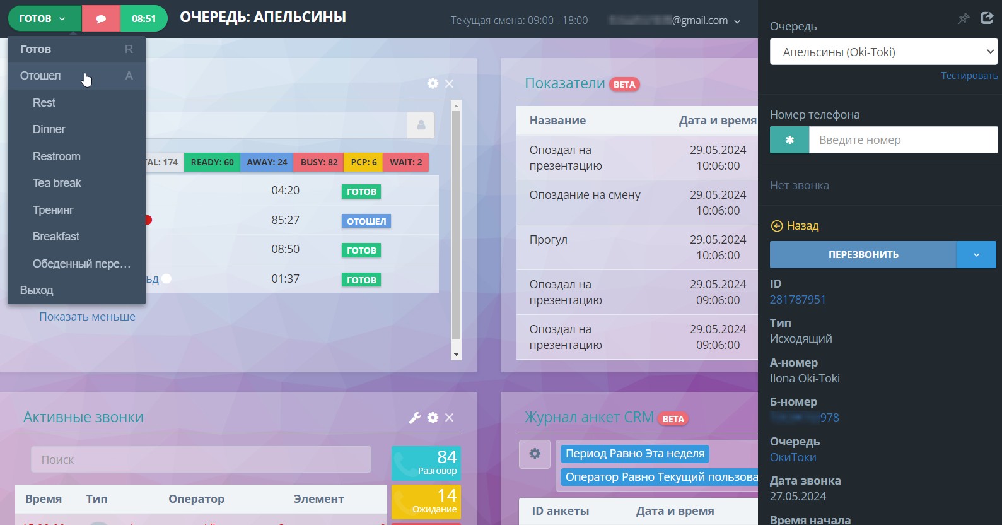Click the ПЕРЕЗВОНИТЬ button
Image resolution: width=1002 pixels, height=525 pixels.
[x=863, y=255]
